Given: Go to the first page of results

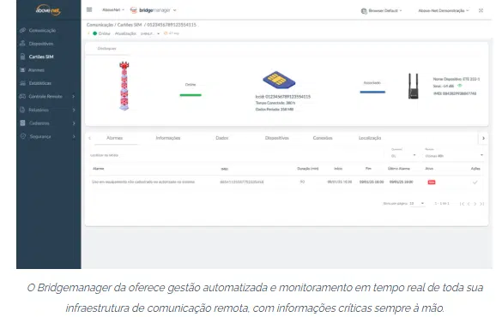Looking at the screenshot, I should click(x=462, y=204).
